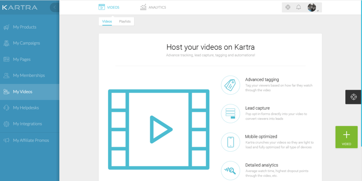Screen dimensions: 362x181
Task: Open the help lifebuoy icon in header
Action: (x=288, y=7)
